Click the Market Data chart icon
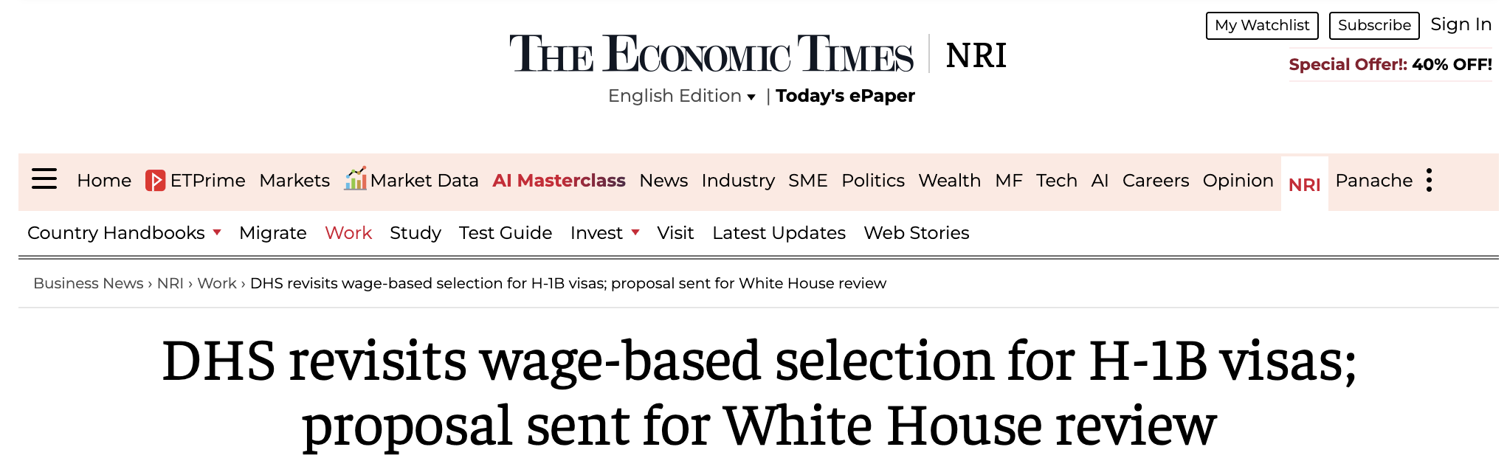This screenshot has width=1507, height=475. pyautogui.click(x=355, y=179)
